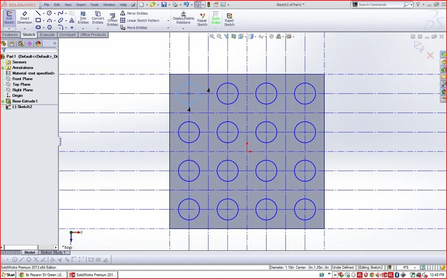Select the Circle sketch tool
447x279 pixels.
[x=49, y=13]
